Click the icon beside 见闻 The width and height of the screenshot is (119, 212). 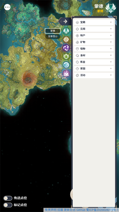77,29
